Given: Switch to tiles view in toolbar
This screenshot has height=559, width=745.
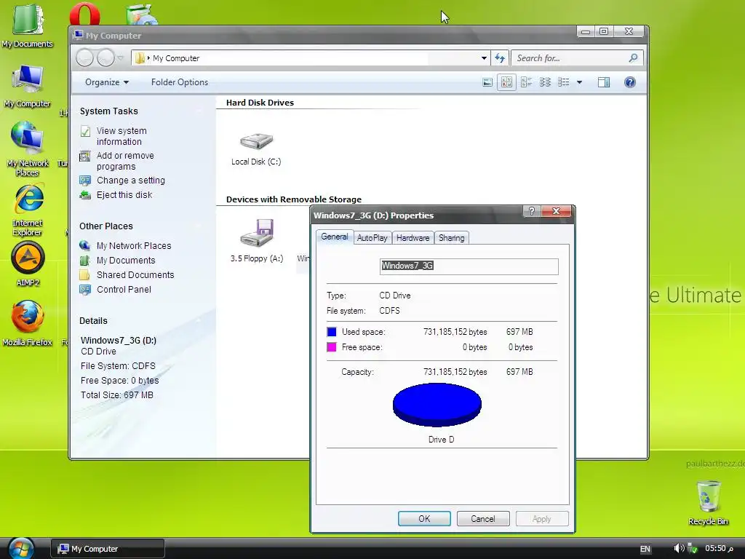Looking at the screenshot, I should point(526,82).
